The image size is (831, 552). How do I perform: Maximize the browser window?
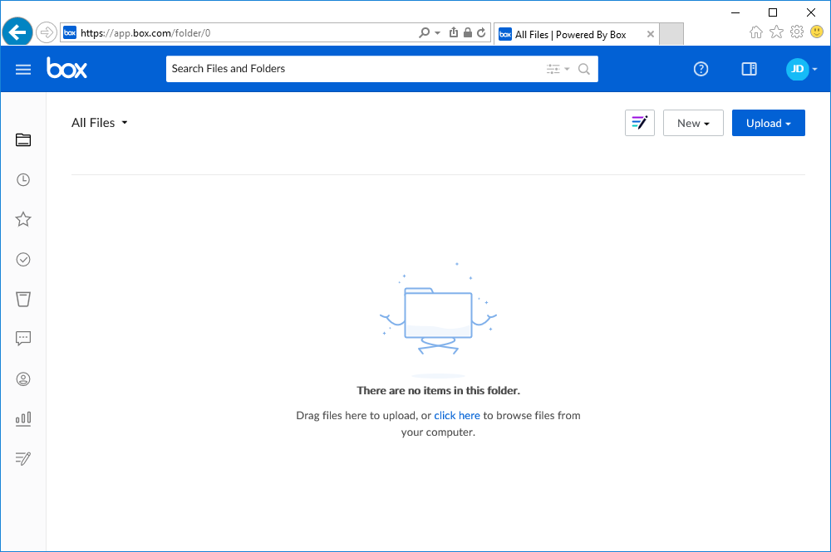coord(773,12)
